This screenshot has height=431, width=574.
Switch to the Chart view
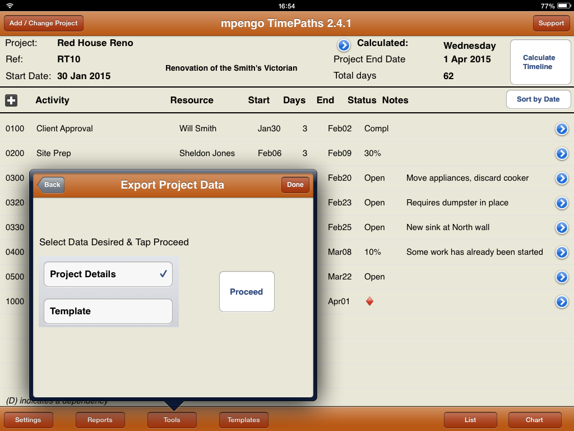point(534,420)
